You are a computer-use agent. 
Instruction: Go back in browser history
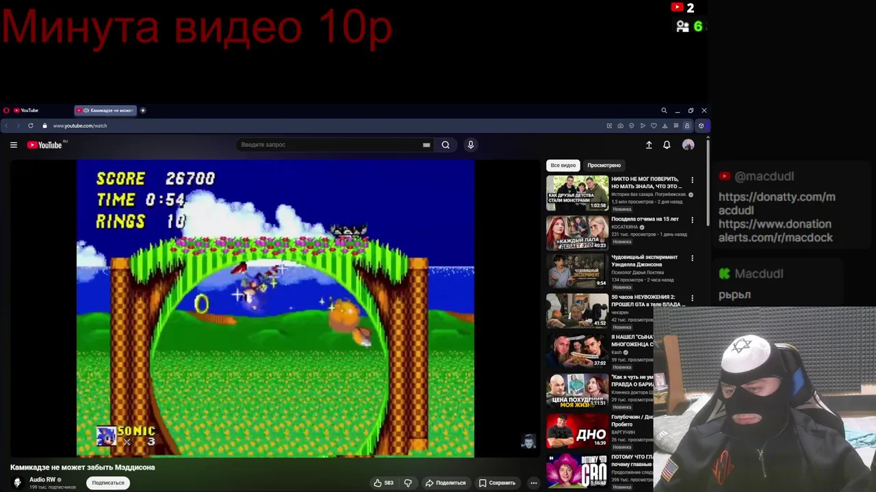pyautogui.click(x=6, y=126)
